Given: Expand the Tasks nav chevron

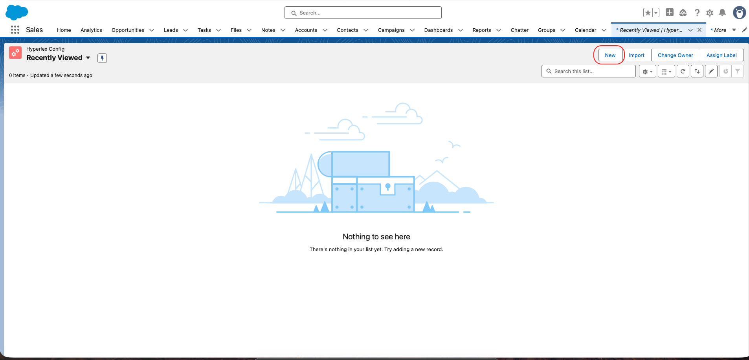Looking at the screenshot, I should click(x=218, y=30).
